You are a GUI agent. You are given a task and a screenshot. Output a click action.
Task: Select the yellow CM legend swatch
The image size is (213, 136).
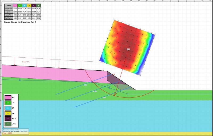click(x=9, y=113)
